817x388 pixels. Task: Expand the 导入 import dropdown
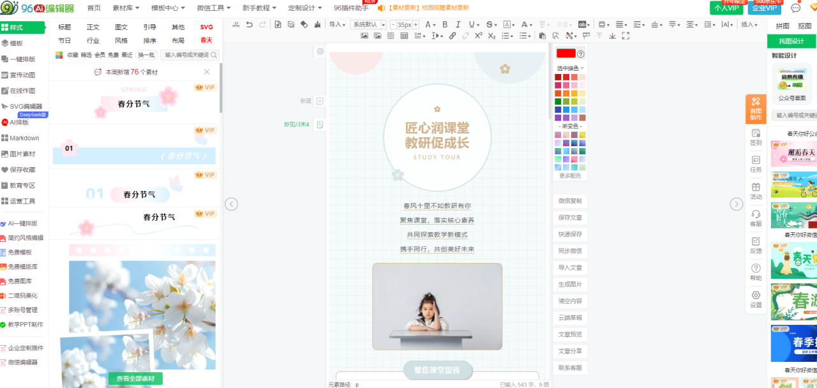pos(337,24)
